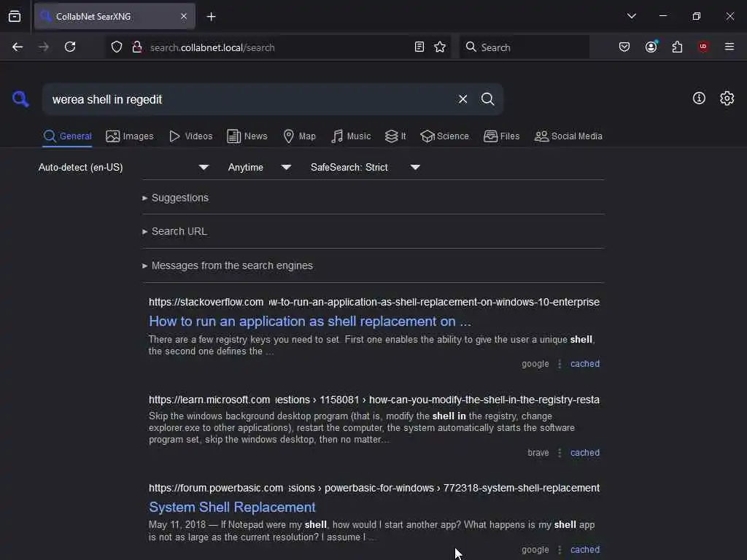Close the CollabNet SearXNG tab
This screenshot has width=747, height=560.
pos(184,16)
